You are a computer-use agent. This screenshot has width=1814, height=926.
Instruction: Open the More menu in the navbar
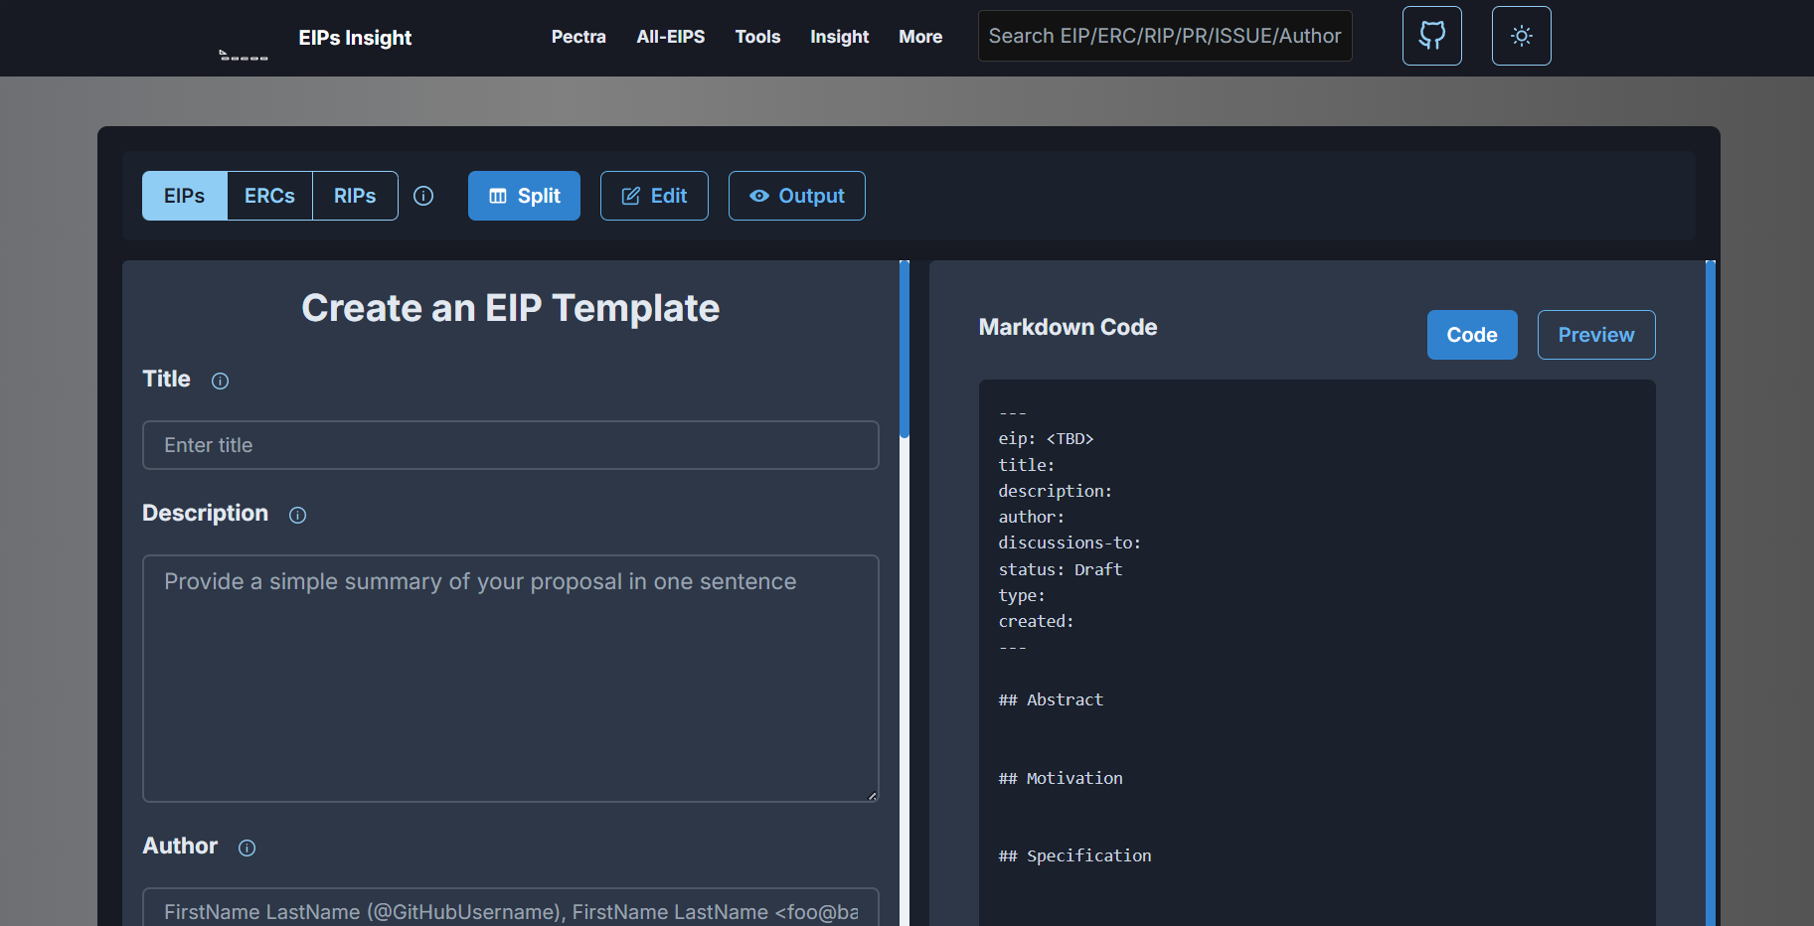point(919,37)
